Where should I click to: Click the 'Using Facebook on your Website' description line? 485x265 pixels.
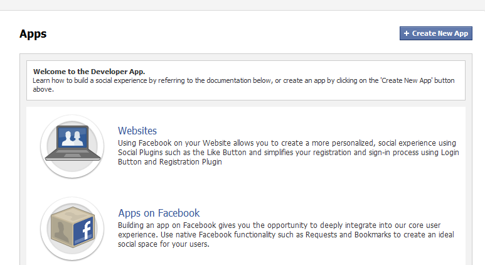287,143
